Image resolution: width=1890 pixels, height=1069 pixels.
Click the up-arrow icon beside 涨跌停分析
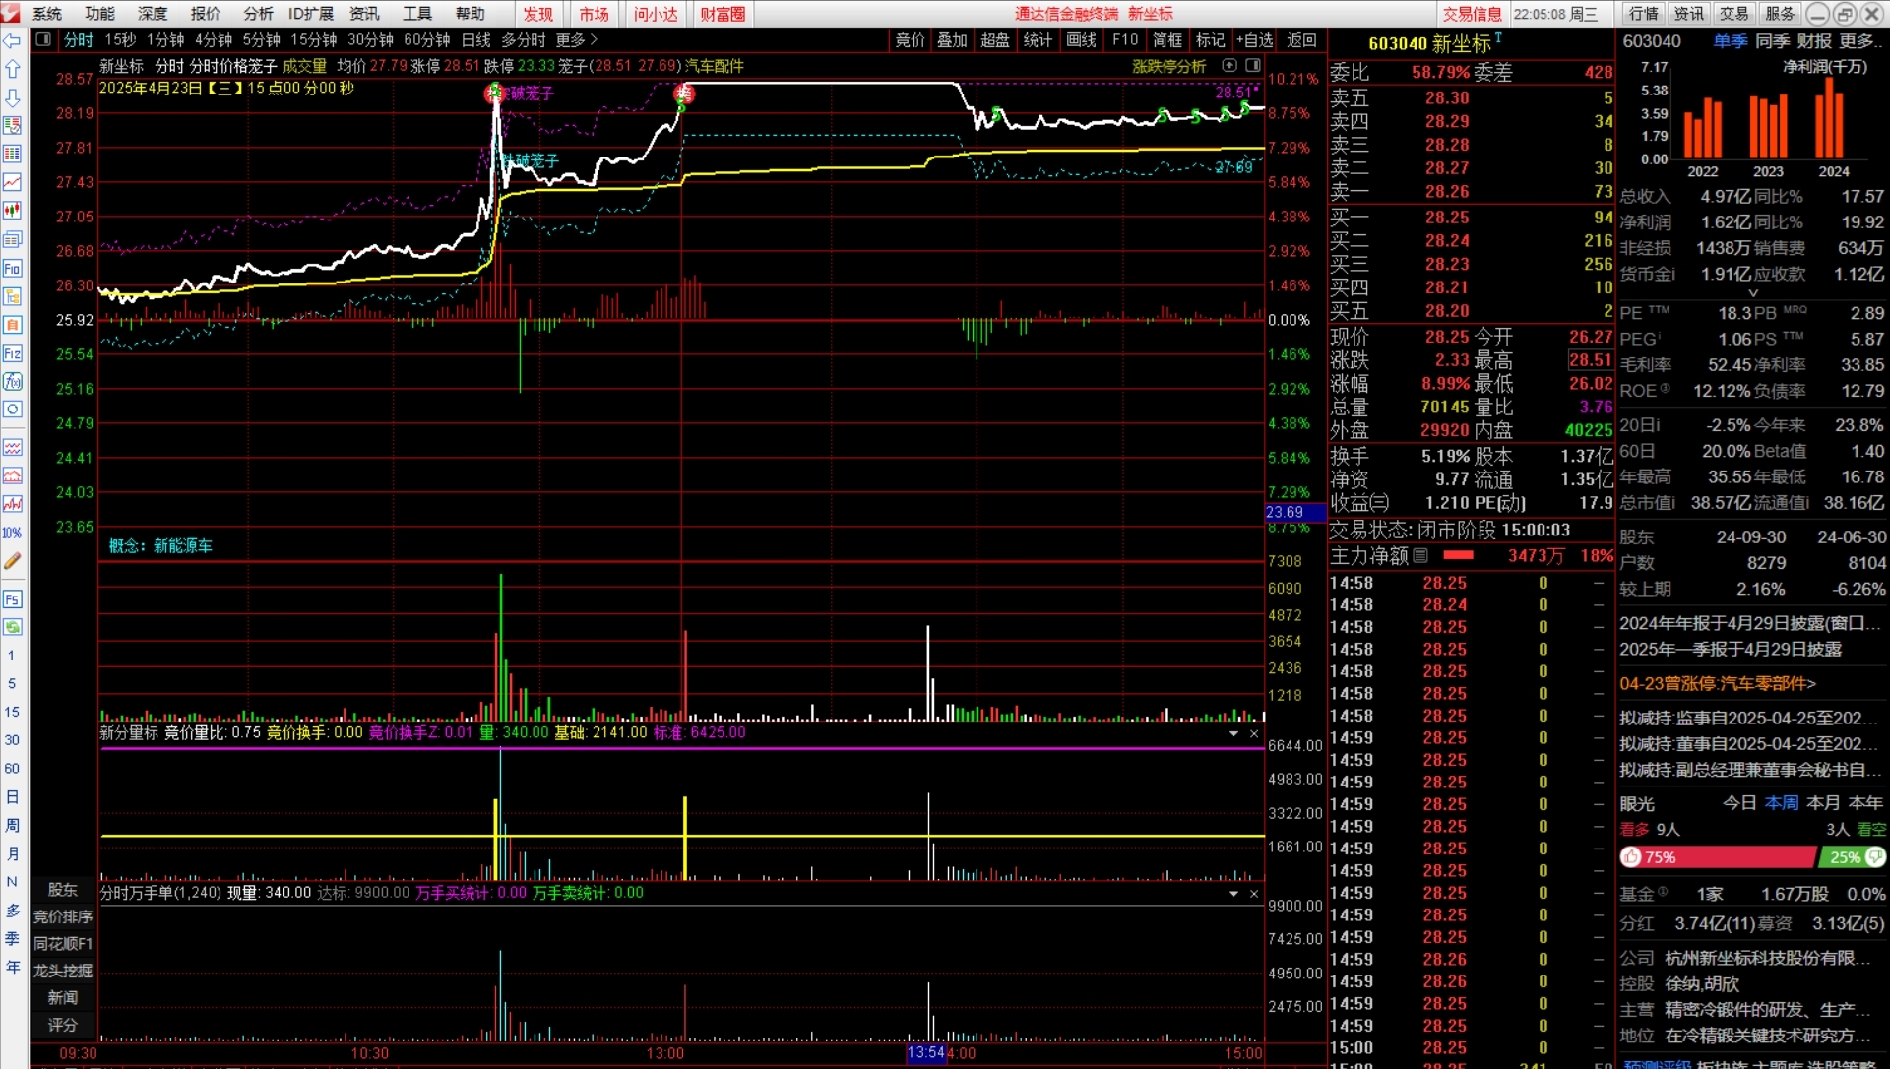pos(1229,66)
